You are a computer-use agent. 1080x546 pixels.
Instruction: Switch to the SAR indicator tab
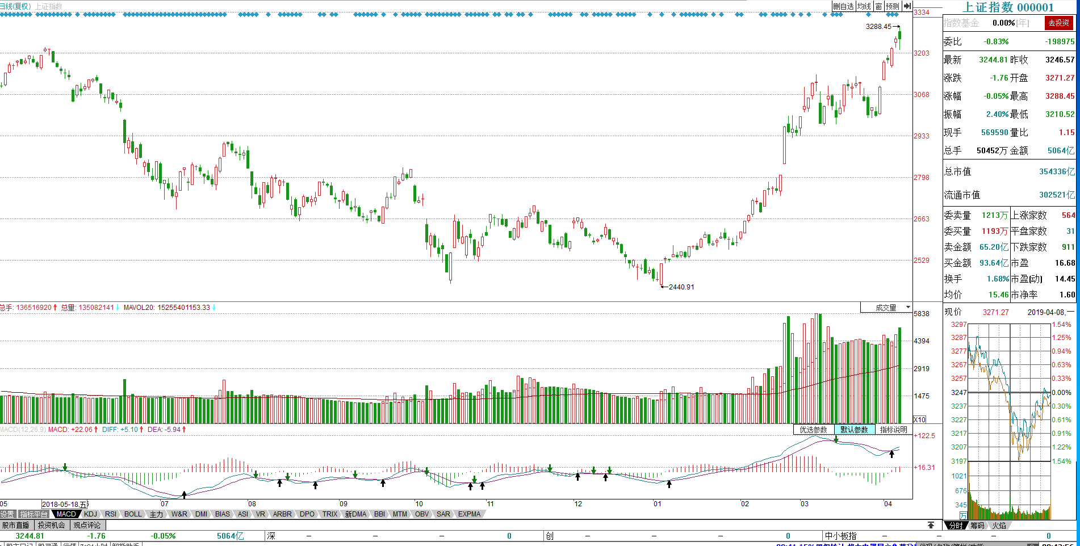coord(443,514)
